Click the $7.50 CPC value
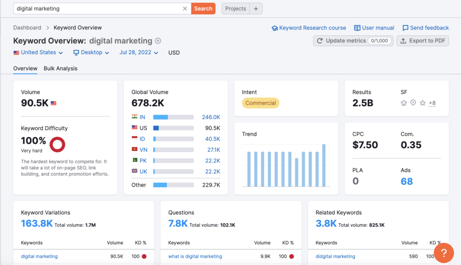Screen dimensions: 461x265 pos(365,145)
